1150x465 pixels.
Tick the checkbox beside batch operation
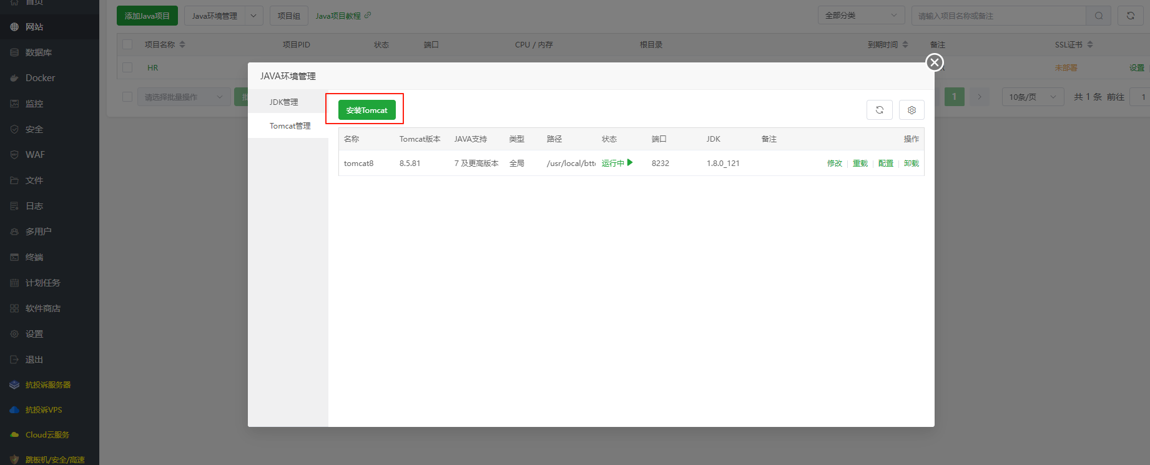pyautogui.click(x=127, y=97)
